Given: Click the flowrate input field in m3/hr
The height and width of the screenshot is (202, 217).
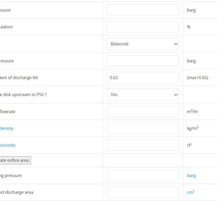Looking at the screenshot, I should click(x=143, y=111).
